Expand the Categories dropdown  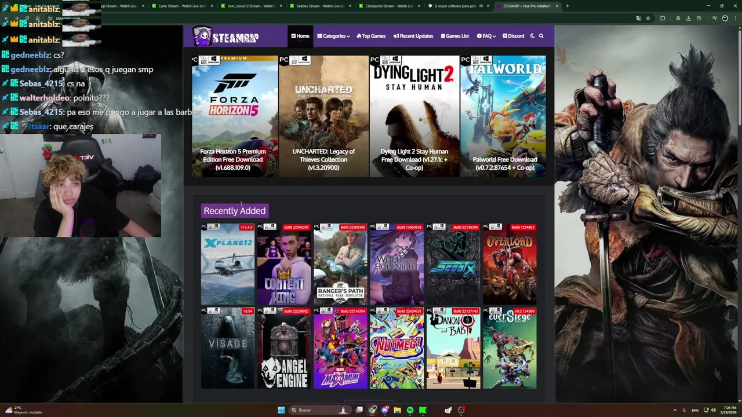pos(333,36)
